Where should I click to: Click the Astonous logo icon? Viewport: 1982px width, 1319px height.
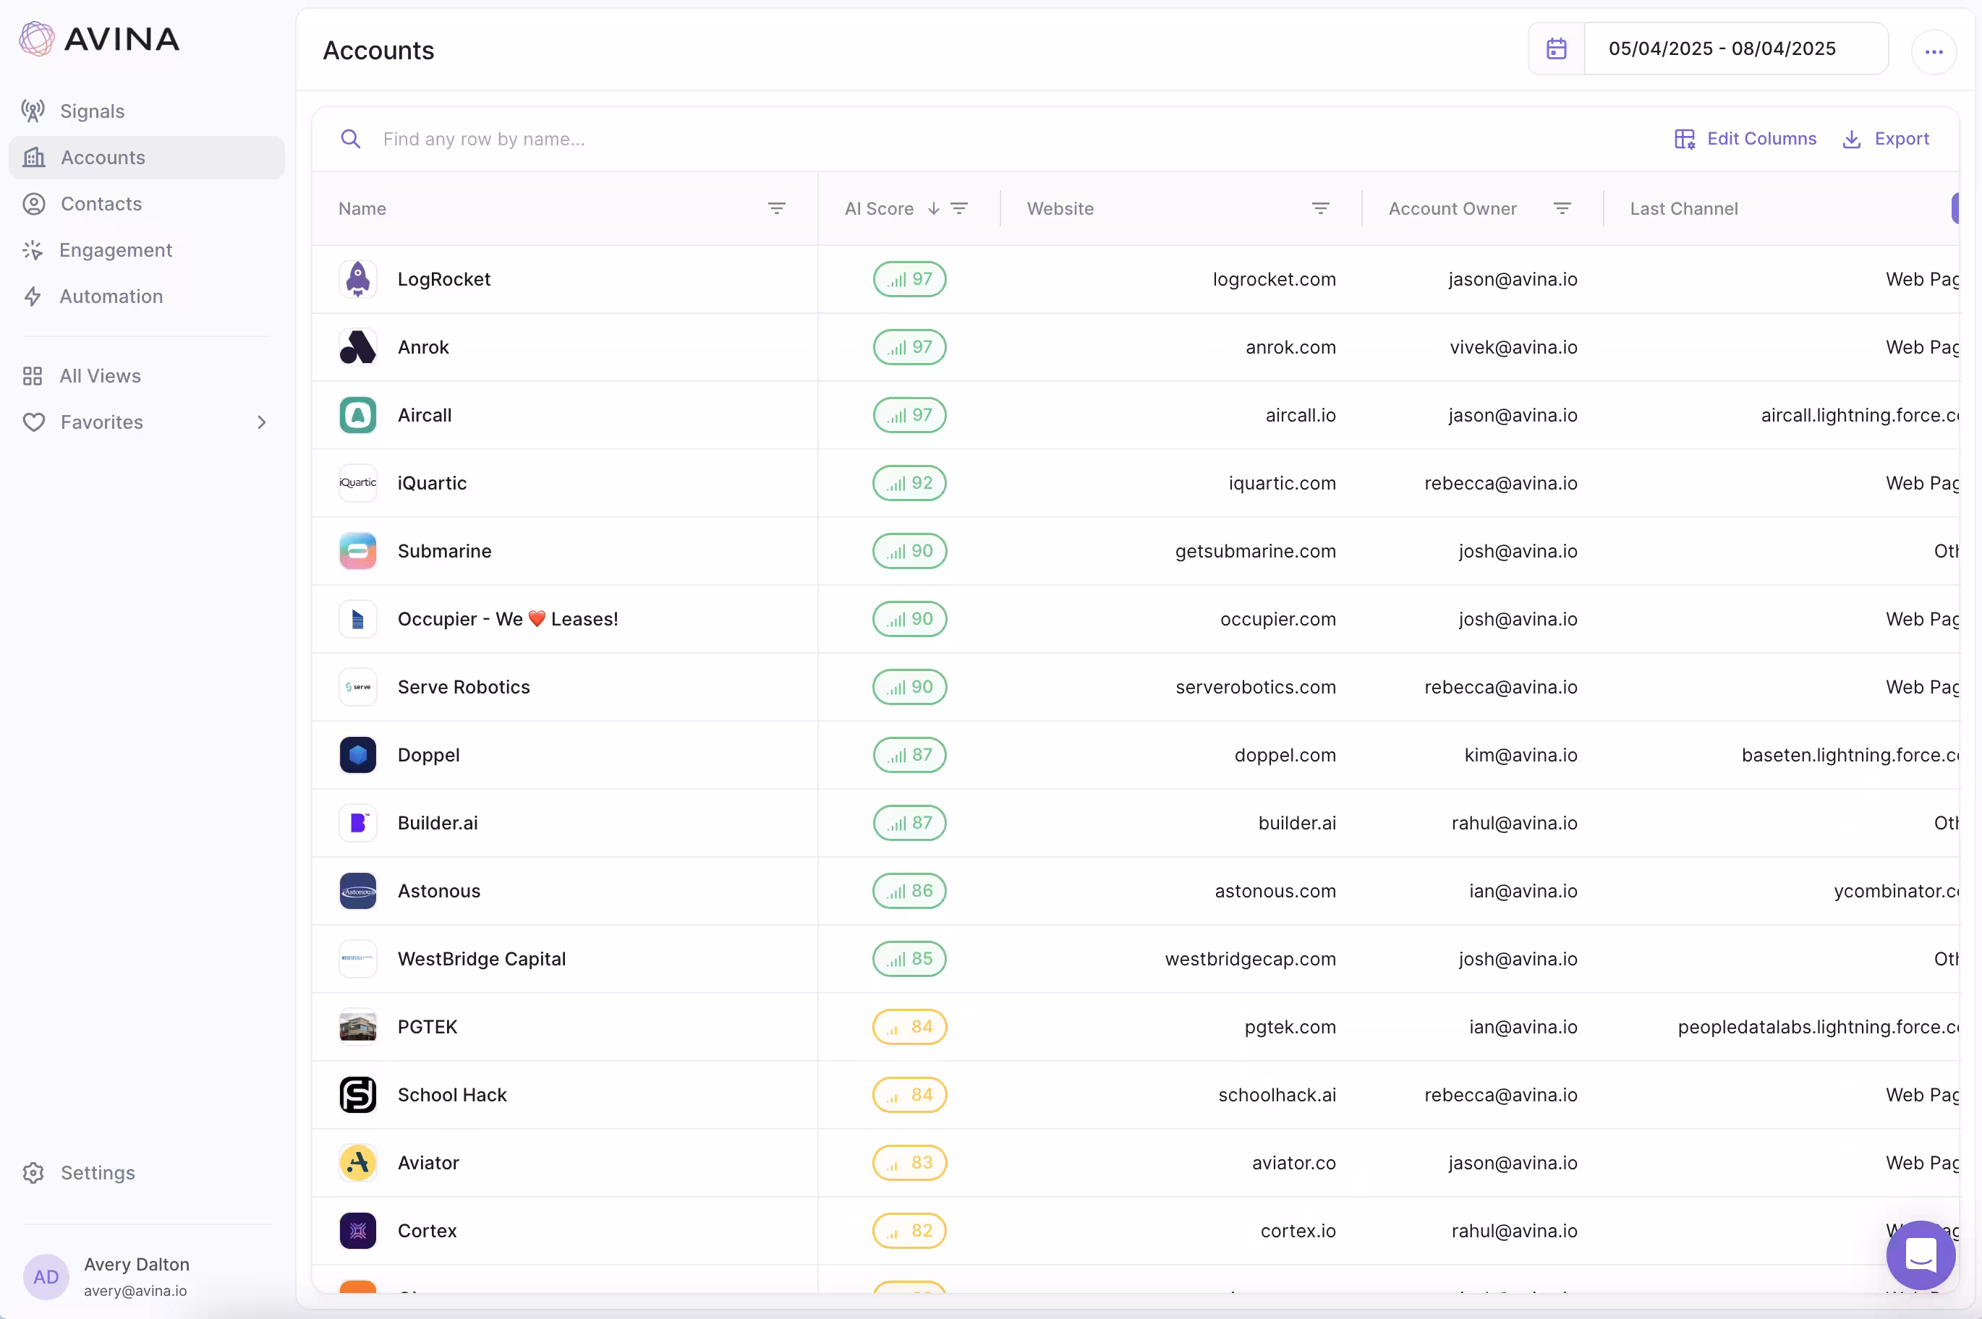click(x=357, y=891)
